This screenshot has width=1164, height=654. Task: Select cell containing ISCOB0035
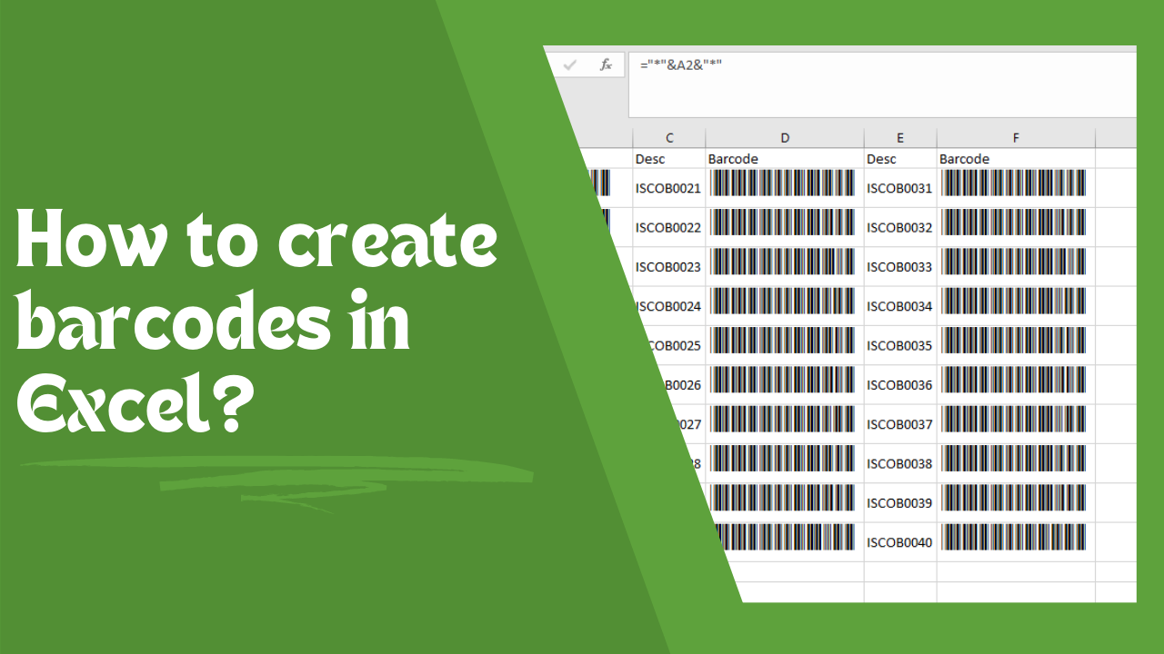(x=900, y=345)
